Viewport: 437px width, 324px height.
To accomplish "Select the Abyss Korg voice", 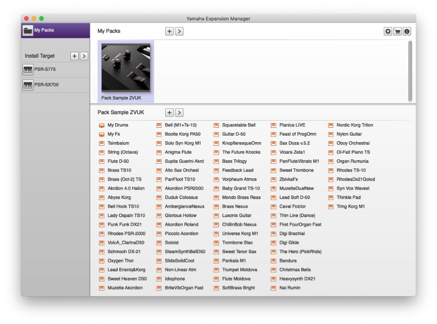I will (119, 198).
